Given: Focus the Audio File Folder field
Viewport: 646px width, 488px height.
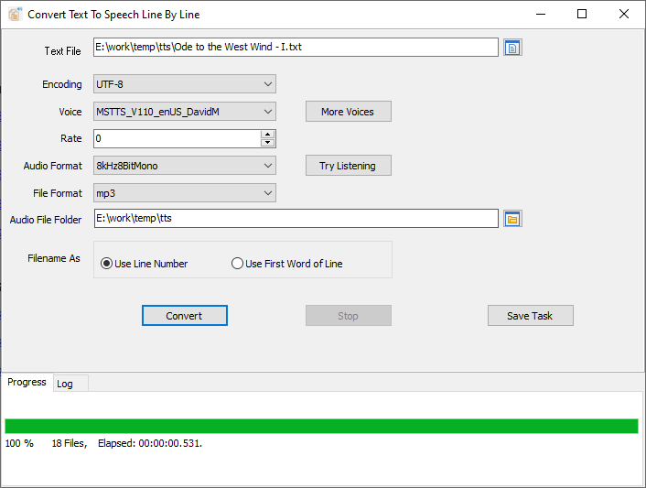Looking at the screenshot, I should [x=296, y=219].
